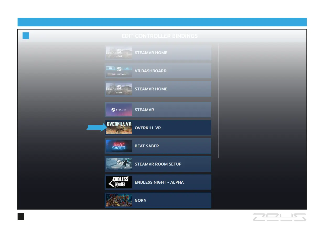
Task: Click the Overkill VR game thumbnail
Action: (x=119, y=128)
